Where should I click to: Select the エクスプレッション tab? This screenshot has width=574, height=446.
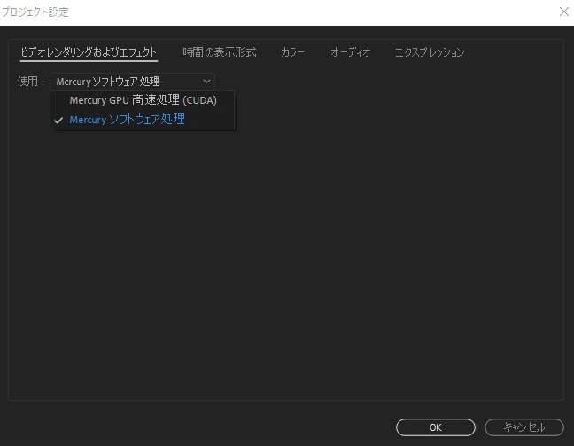(430, 52)
